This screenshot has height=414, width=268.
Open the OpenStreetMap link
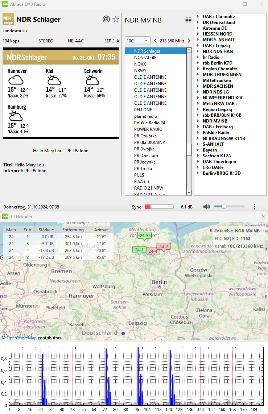21,338
